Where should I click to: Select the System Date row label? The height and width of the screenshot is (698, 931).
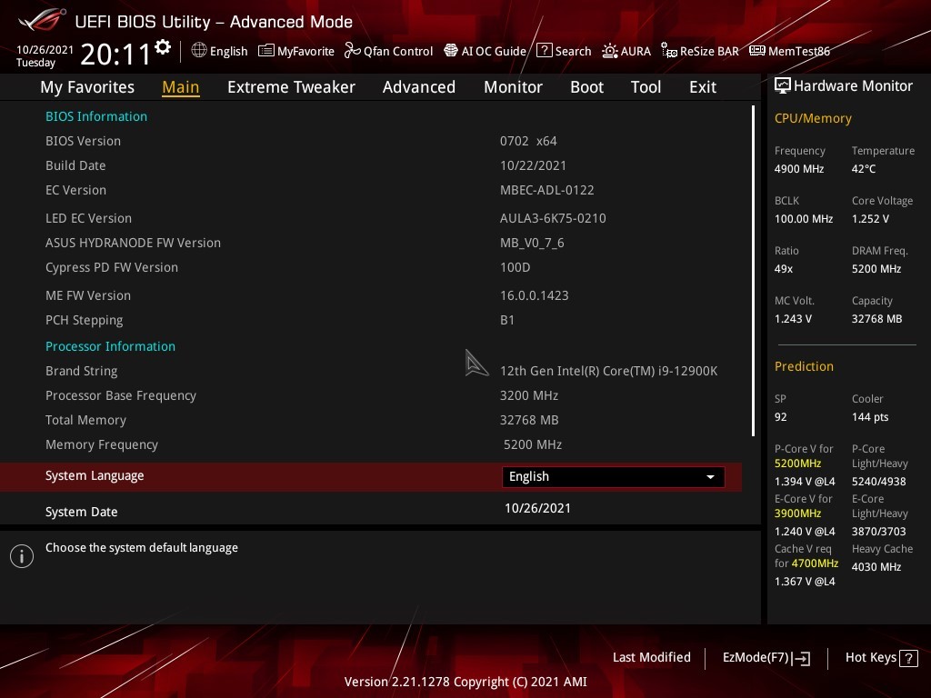coord(81,512)
